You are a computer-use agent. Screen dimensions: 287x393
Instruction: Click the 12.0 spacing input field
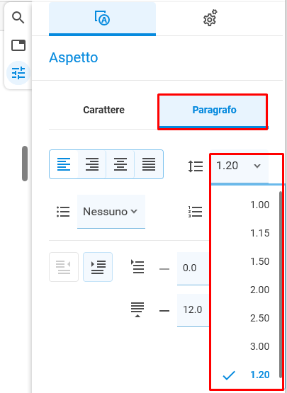(193, 310)
